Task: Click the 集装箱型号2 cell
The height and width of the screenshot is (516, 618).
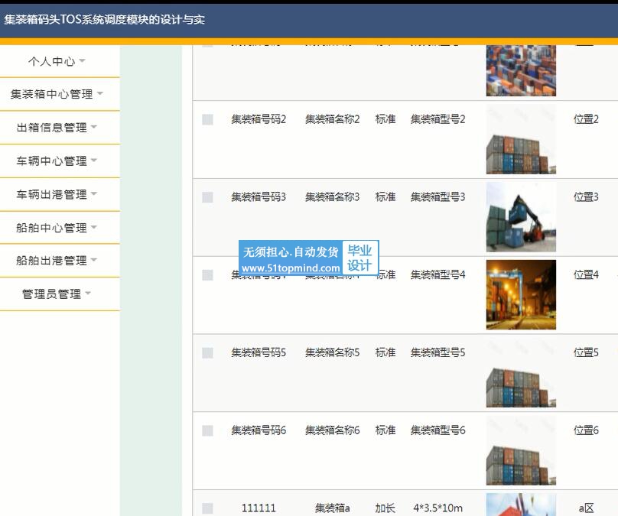Action: pos(438,119)
